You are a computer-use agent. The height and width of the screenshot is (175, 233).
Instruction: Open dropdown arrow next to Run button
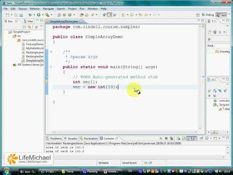(x=43, y=15)
